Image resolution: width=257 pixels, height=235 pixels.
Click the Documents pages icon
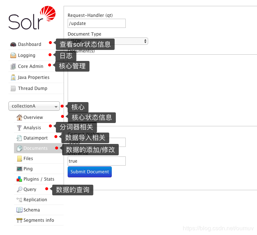point(19,148)
